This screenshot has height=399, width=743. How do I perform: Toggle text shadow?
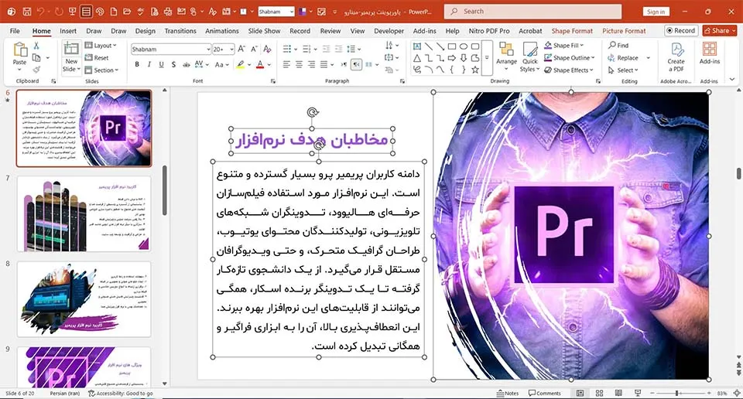click(173, 64)
